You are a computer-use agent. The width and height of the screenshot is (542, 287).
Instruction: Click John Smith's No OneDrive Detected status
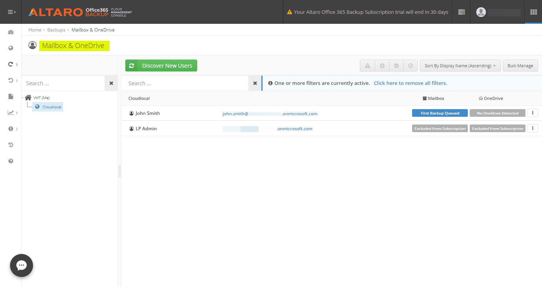click(x=497, y=113)
